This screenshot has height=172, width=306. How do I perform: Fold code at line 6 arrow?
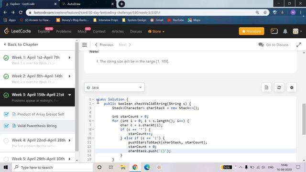coord(93,121)
